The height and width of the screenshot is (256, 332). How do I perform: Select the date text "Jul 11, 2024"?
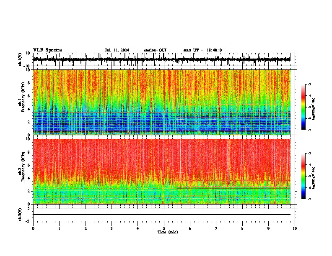click(117, 50)
